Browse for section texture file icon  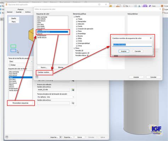click(73, 103)
